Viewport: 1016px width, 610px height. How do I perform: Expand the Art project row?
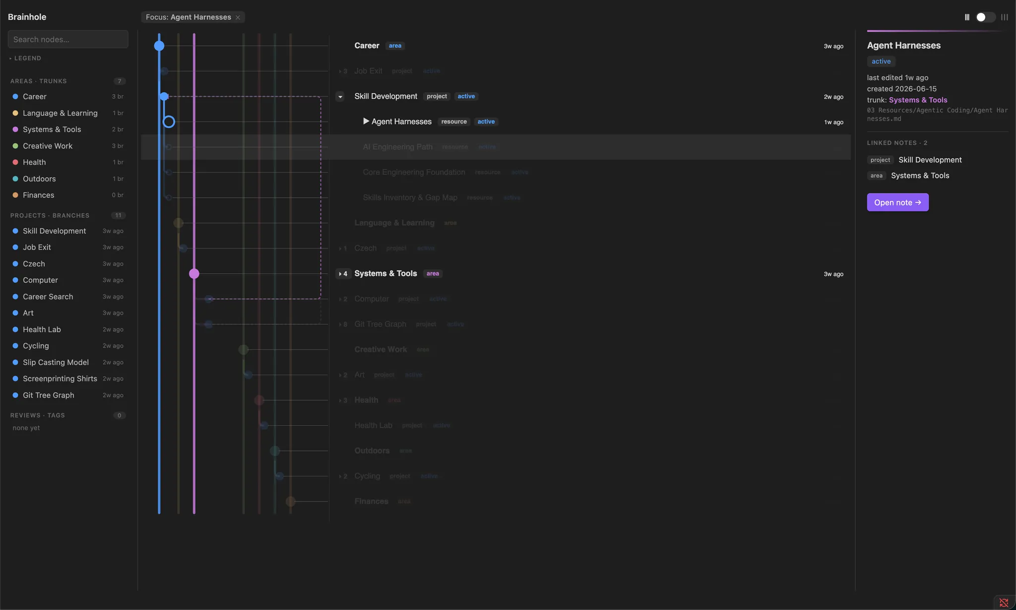[x=343, y=375]
